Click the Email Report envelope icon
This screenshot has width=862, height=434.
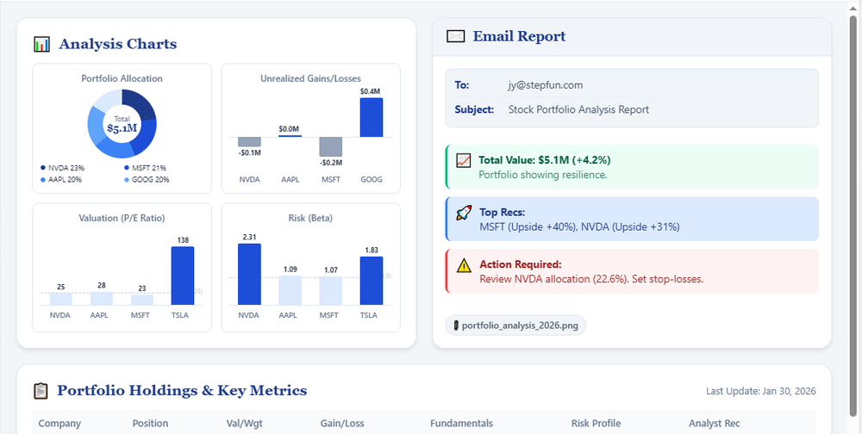[456, 37]
